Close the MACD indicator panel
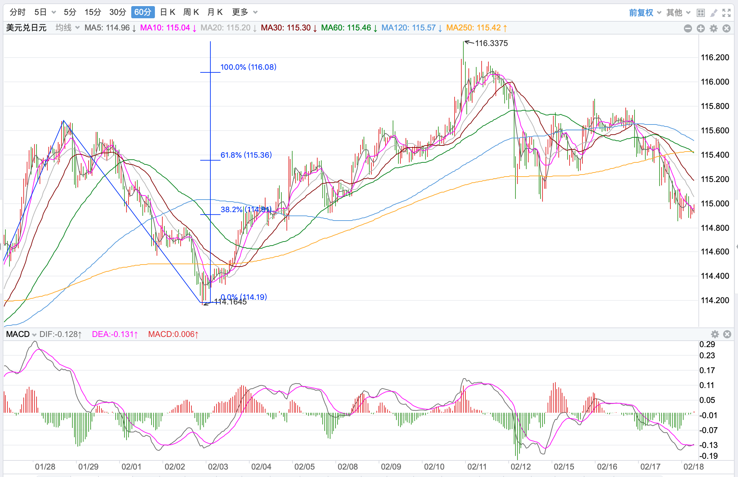Screen dimensions: 738x477 727,334
